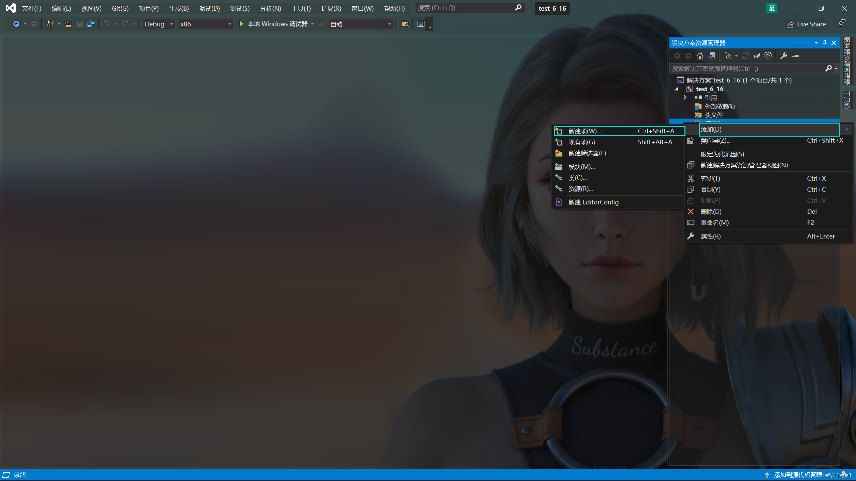Click the Save All toolbar icon

pyautogui.click(x=91, y=24)
